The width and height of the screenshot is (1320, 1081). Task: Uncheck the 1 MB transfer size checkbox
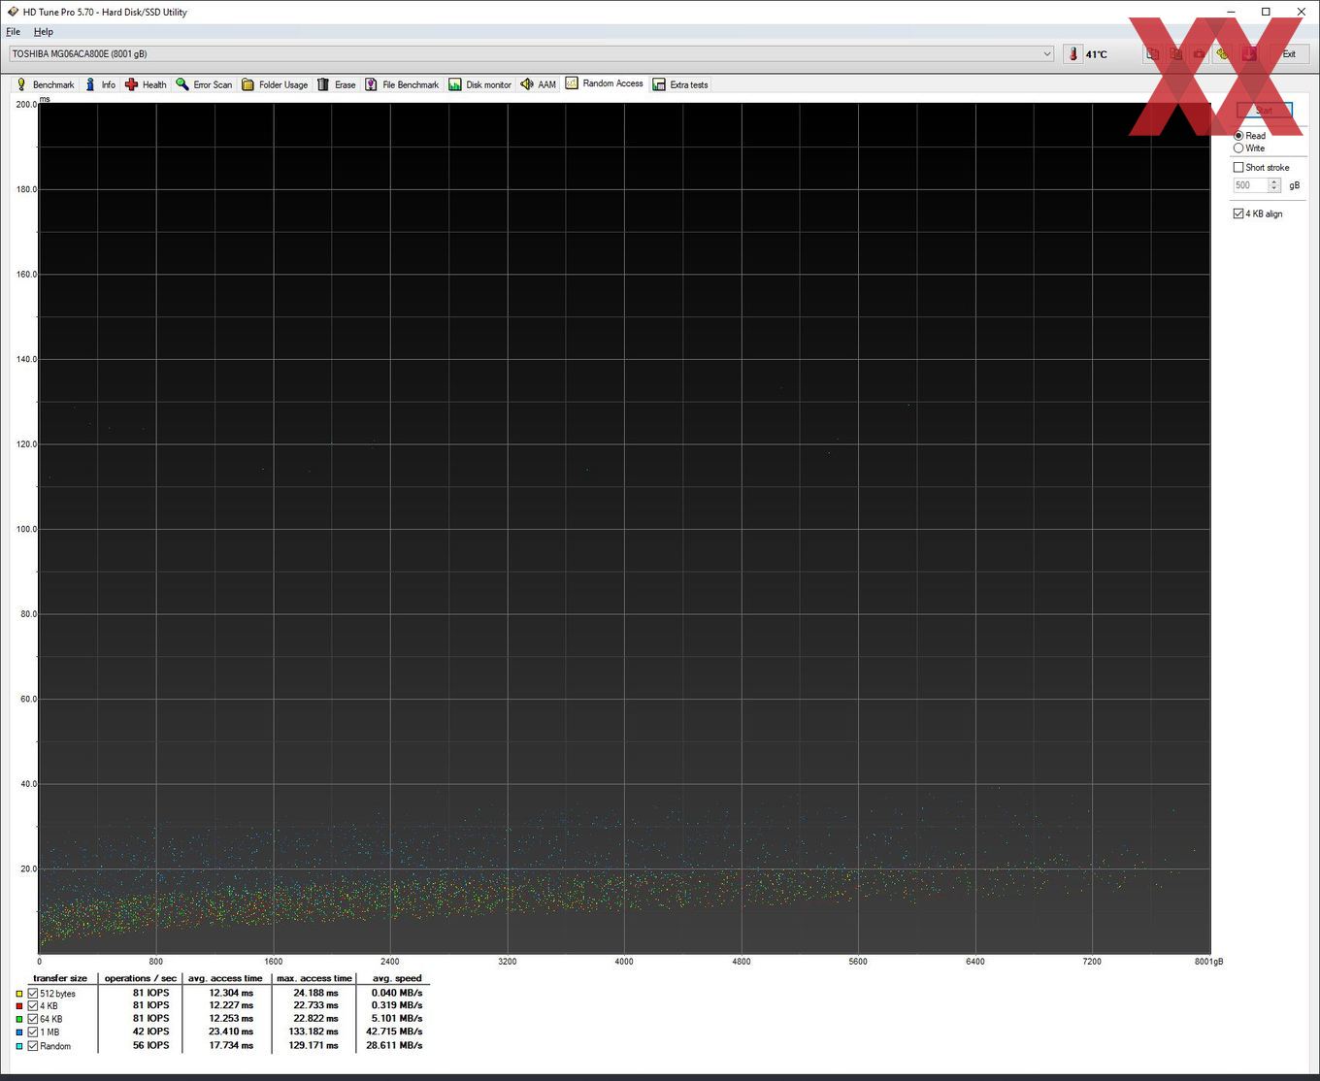click(33, 1032)
